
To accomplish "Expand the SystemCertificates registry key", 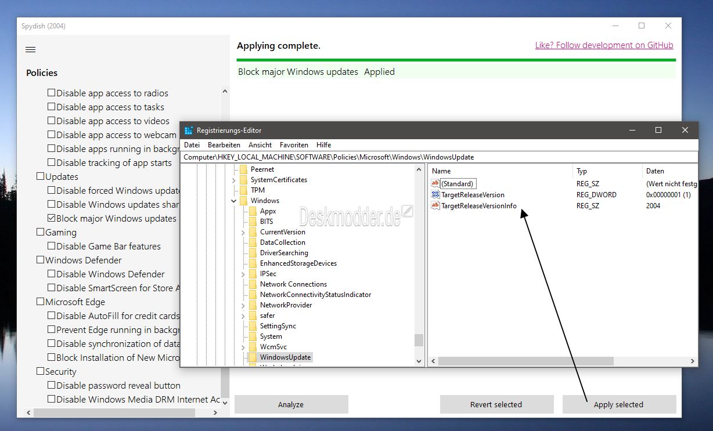I will [234, 180].
